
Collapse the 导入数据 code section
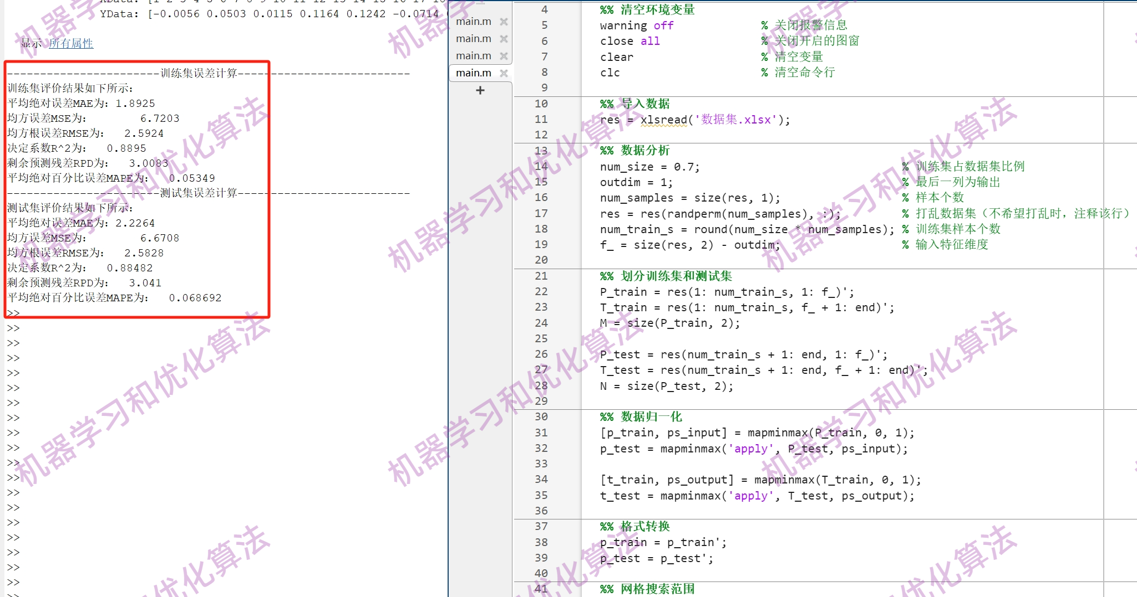580,104
